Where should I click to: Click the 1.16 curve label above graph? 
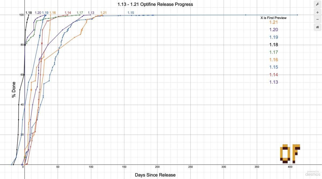53,13
